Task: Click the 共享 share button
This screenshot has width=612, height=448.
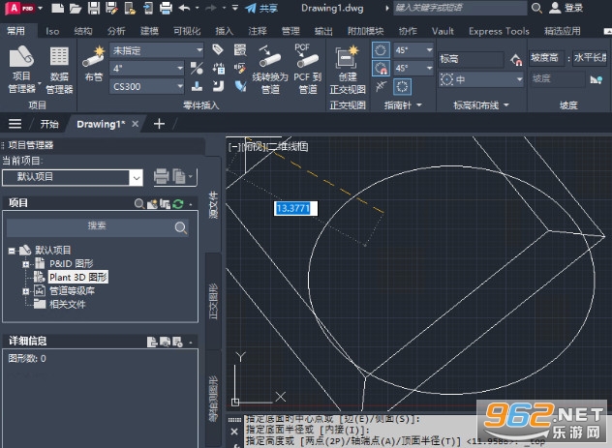Action: pyautogui.click(x=261, y=8)
